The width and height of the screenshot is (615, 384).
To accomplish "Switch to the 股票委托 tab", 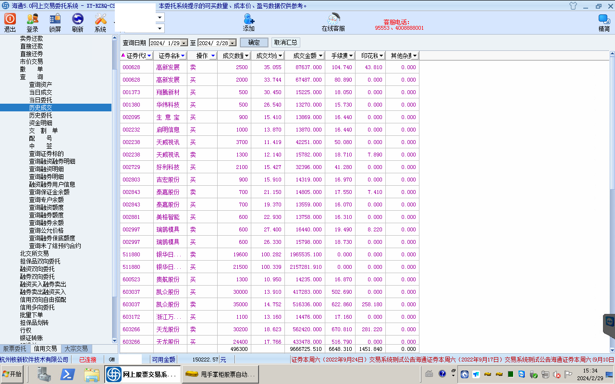I will (x=15, y=348).
